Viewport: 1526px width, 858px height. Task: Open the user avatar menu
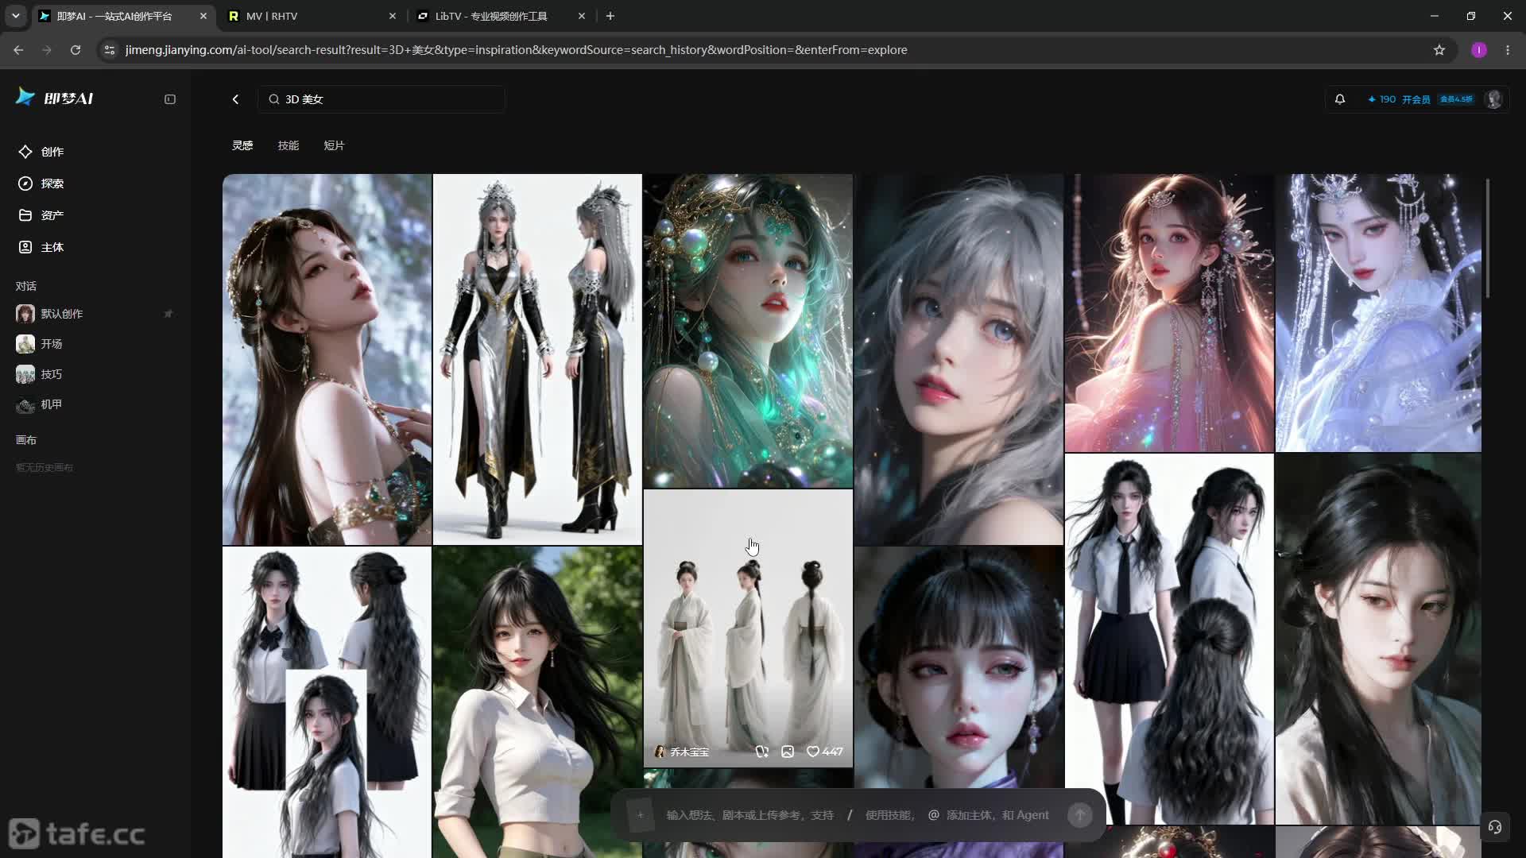(1493, 99)
